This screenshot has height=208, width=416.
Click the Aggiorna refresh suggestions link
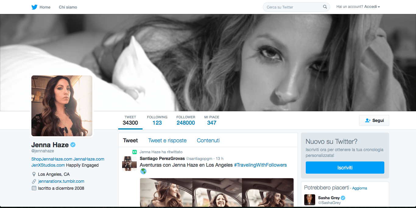360,188
